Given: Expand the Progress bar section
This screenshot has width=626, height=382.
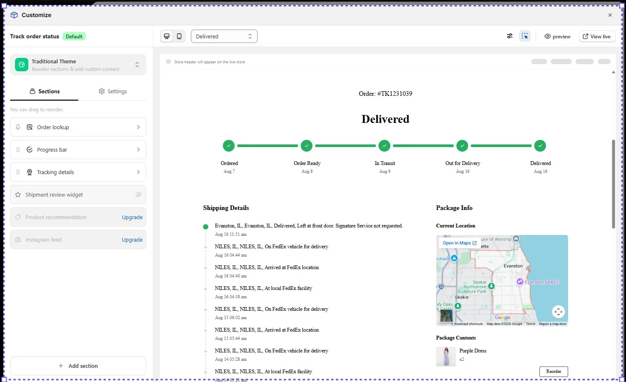Looking at the screenshot, I should point(78,150).
